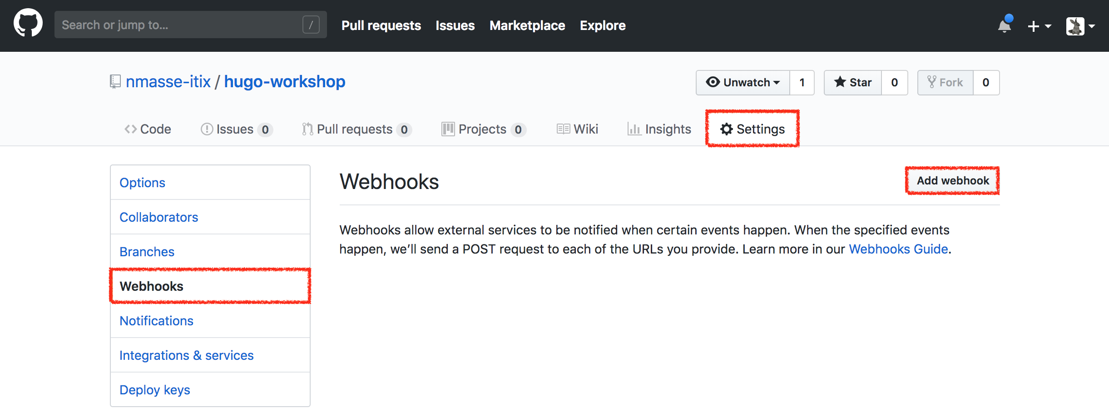Click the repository book icon
Image resolution: width=1109 pixels, height=418 pixels.
point(115,82)
